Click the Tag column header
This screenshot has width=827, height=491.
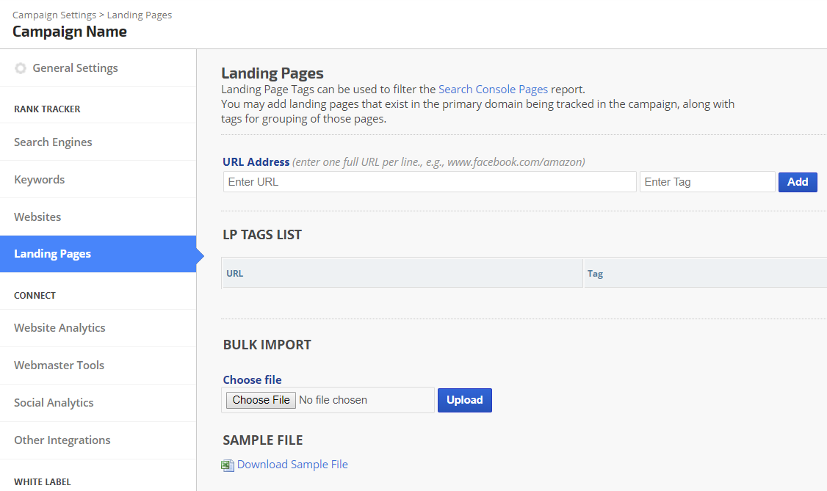595,274
